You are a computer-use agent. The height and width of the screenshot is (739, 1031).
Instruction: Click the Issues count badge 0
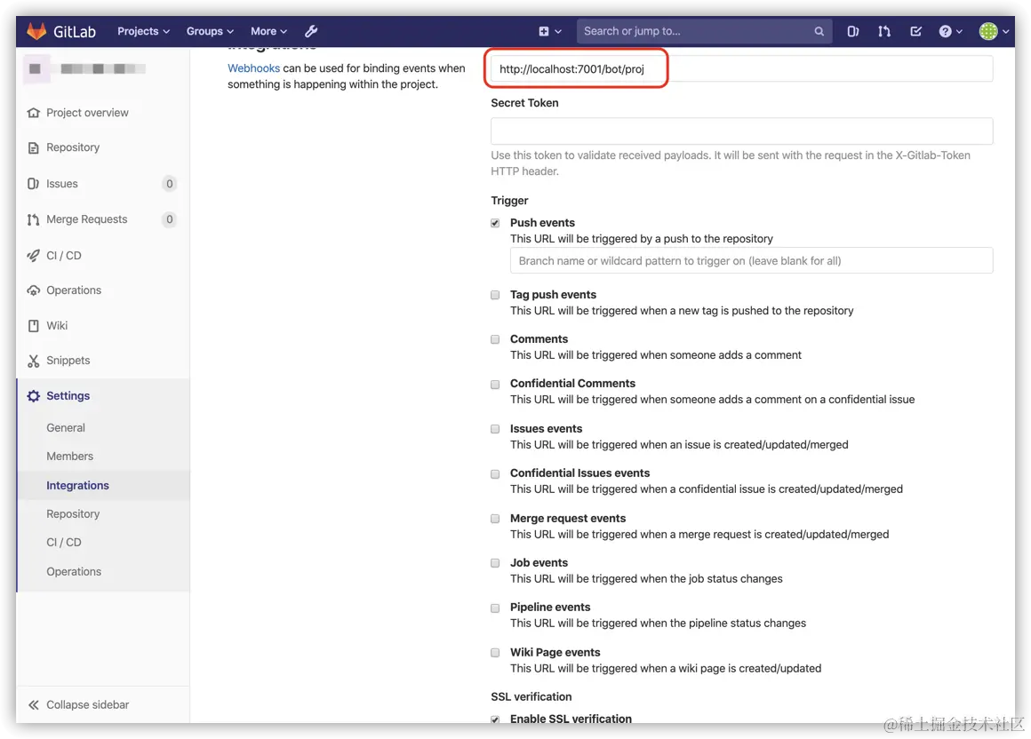click(170, 184)
